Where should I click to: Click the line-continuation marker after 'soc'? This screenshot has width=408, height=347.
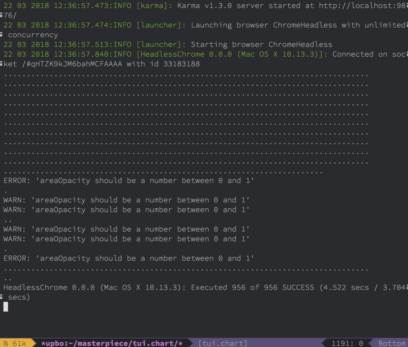click(x=407, y=54)
